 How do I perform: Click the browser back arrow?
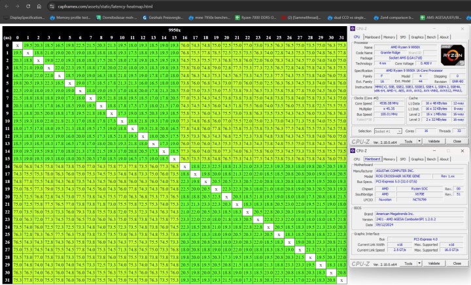5,5
